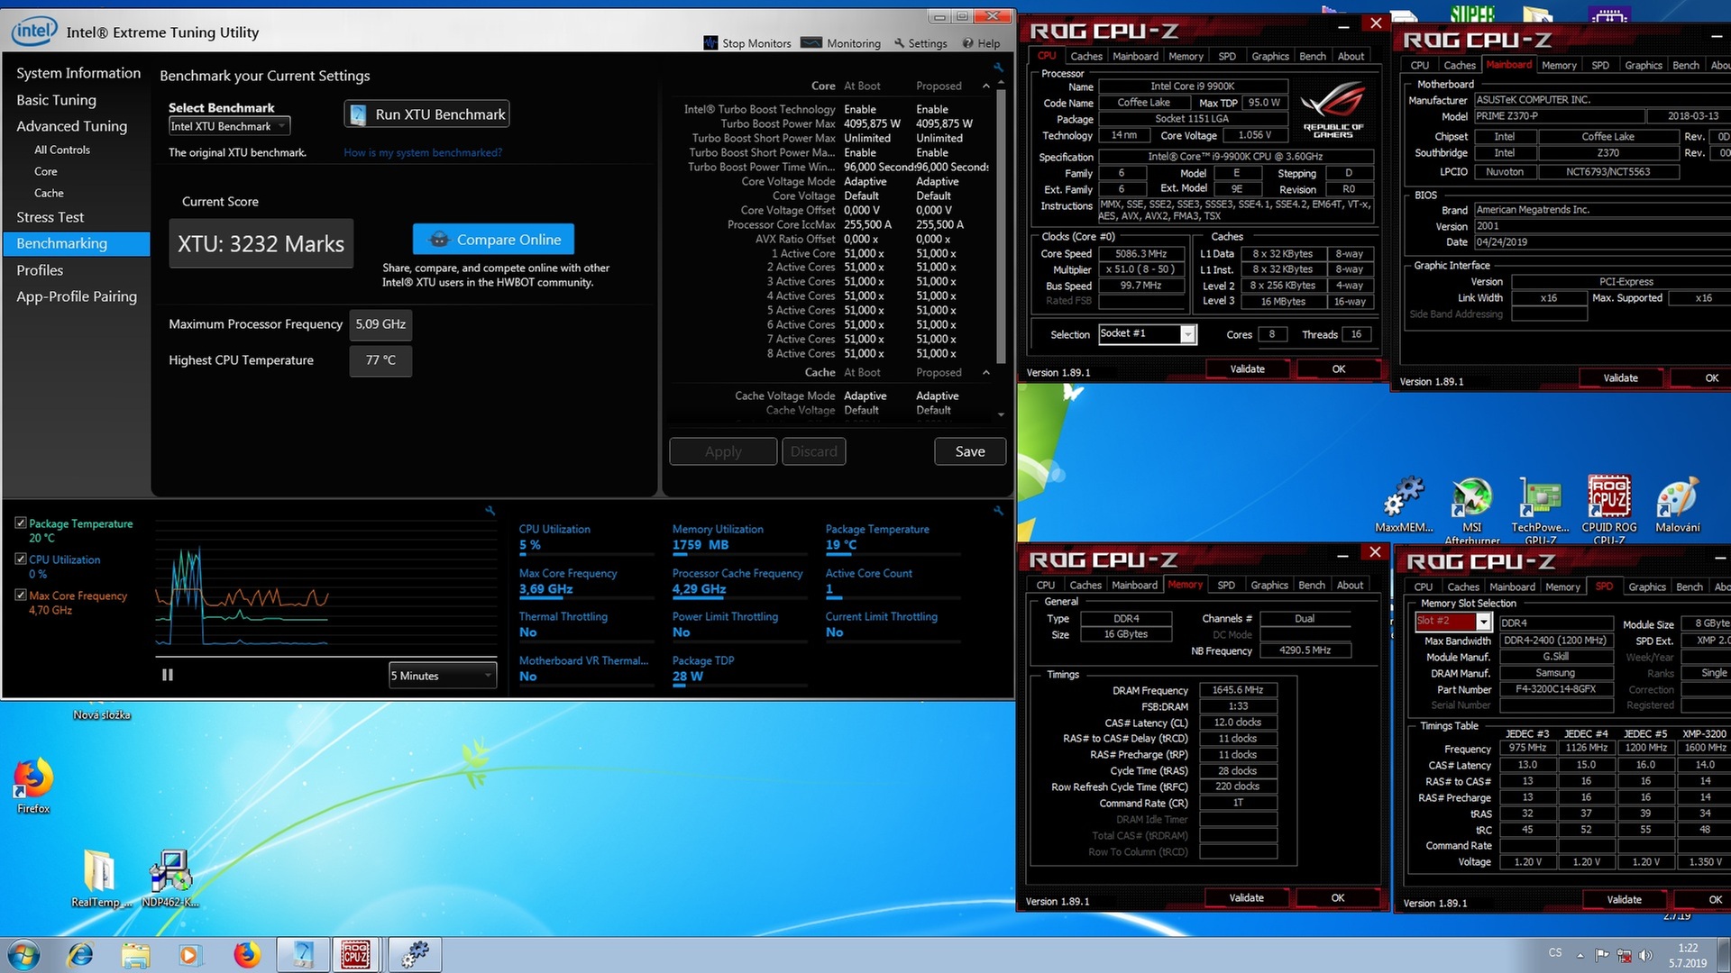The height and width of the screenshot is (973, 1731).
Task: Click the CS language indicator in tray
Action: pyautogui.click(x=1555, y=952)
